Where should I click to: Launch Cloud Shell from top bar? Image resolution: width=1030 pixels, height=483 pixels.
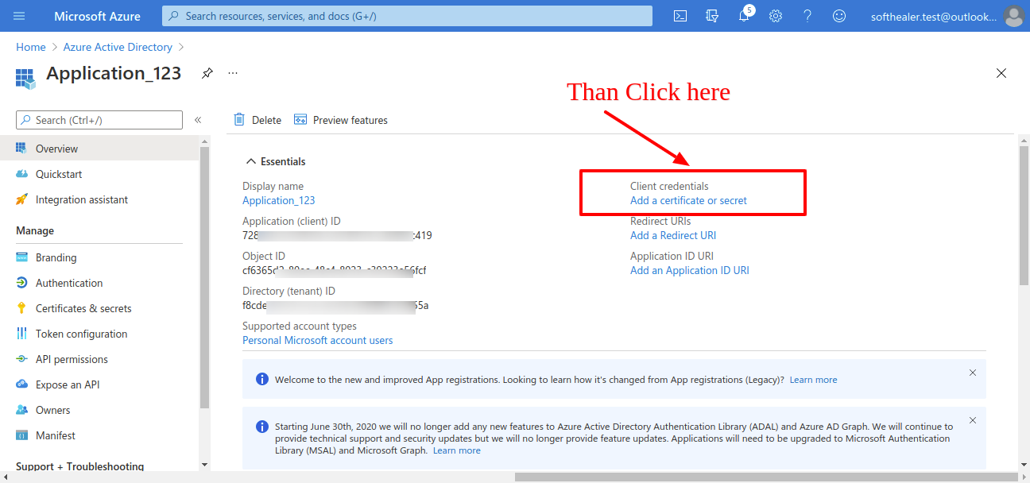pos(680,16)
